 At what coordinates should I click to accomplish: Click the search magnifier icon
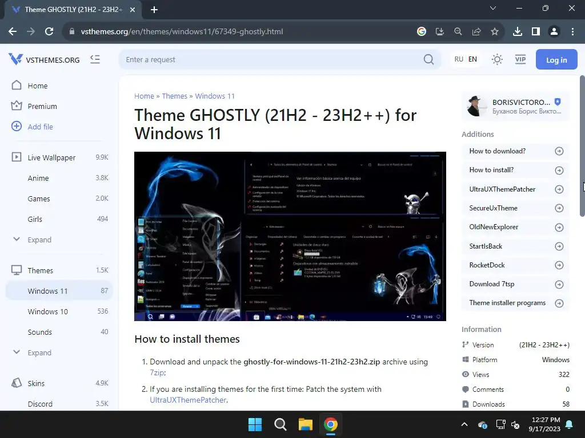(x=428, y=59)
